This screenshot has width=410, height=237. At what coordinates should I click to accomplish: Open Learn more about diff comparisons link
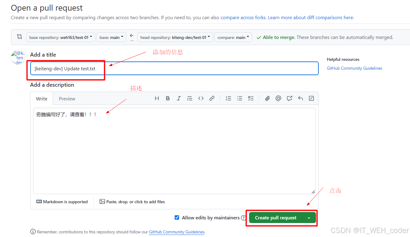(311, 18)
